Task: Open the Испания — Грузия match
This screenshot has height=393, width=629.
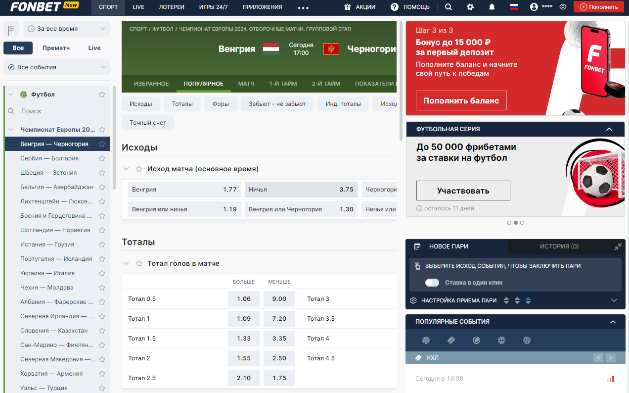Action: click(47, 245)
